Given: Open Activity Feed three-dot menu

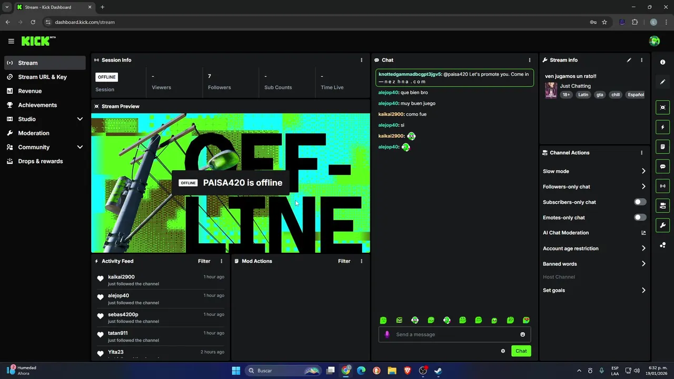Looking at the screenshot, I should [221, 261].
